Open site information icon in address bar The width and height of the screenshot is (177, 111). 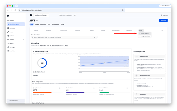click(x=20, y=10)
